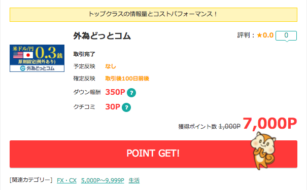307x190 pixels.
Task: Open the review count bubble showing 0
Action: pyautogui.click(x=286, y=36)
